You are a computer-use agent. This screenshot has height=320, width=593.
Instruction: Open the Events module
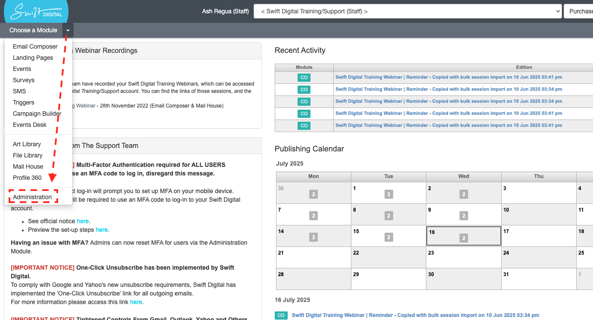click(22, 69)
